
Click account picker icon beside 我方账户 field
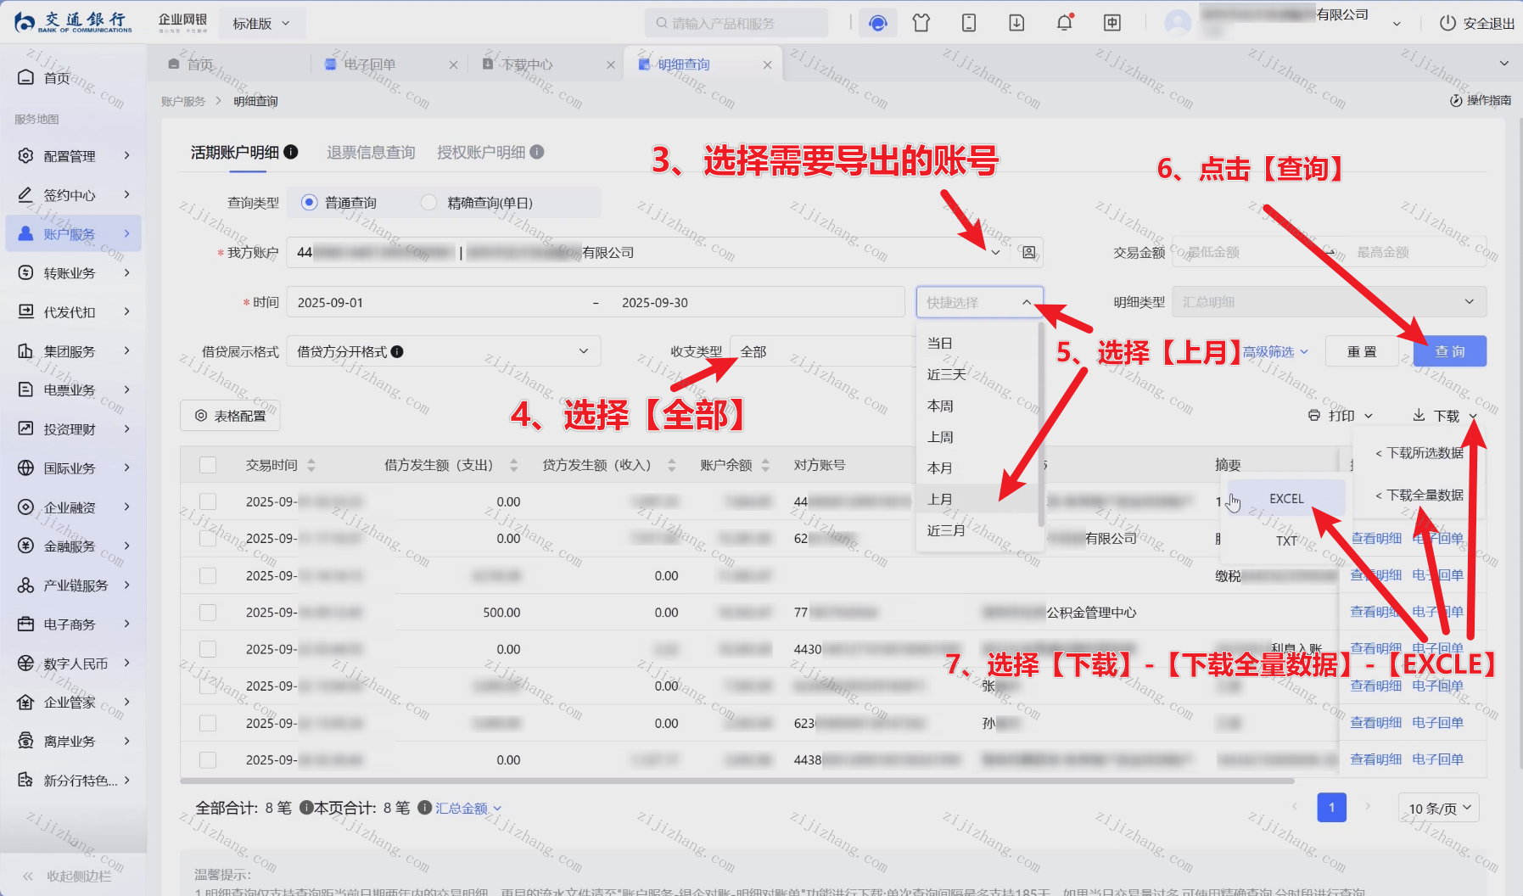click(1028, 252)
